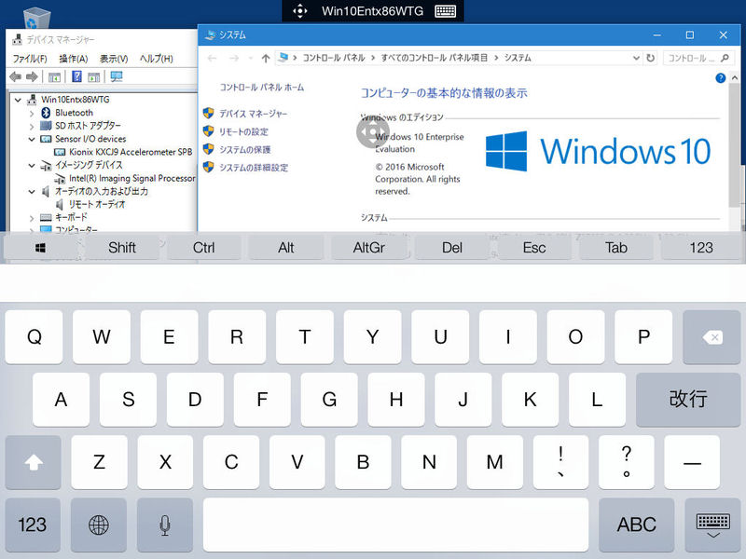Click すべてのコントロール パネル項目 breadcrumb
746x559 pixels.
tap(434, 58)
